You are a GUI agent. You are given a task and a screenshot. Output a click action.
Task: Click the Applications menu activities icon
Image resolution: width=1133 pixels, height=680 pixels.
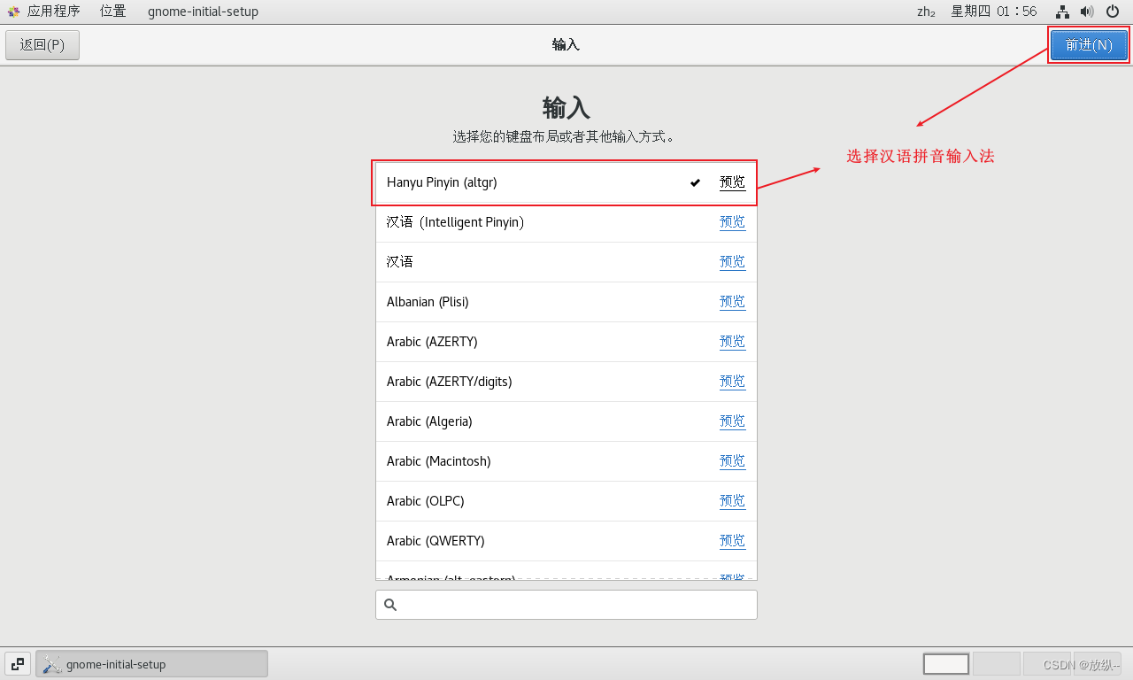(13, 12)
